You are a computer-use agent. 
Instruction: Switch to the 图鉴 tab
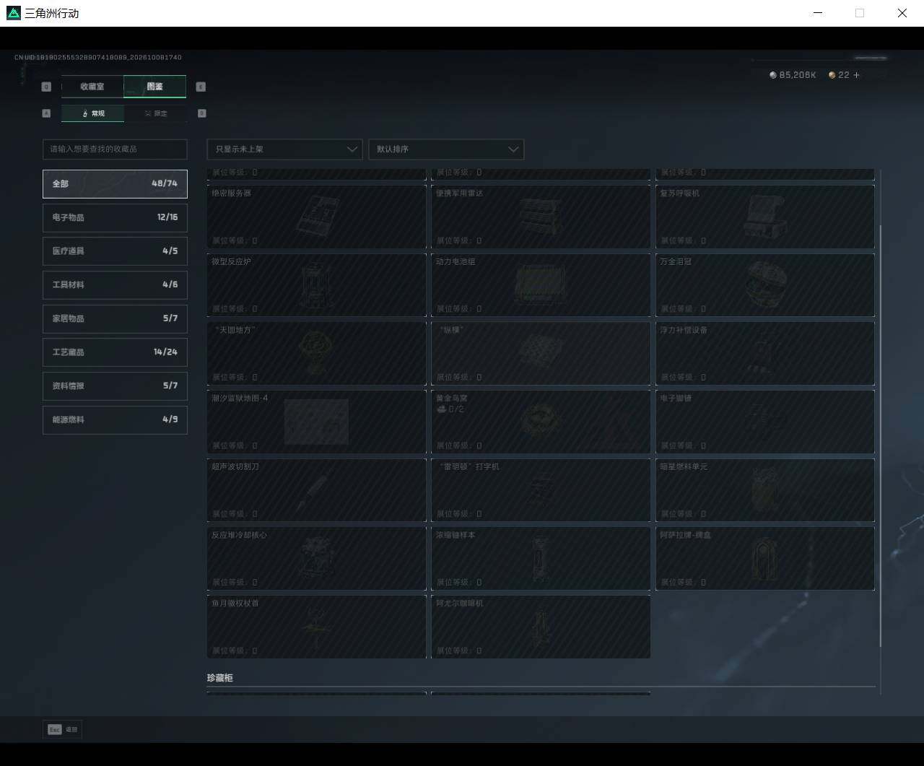(x=155, y=87)
